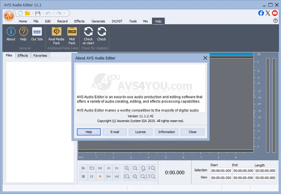Zoom in horizontally with magnifier plus
281x194 pixels.
[x=127, y=168]
